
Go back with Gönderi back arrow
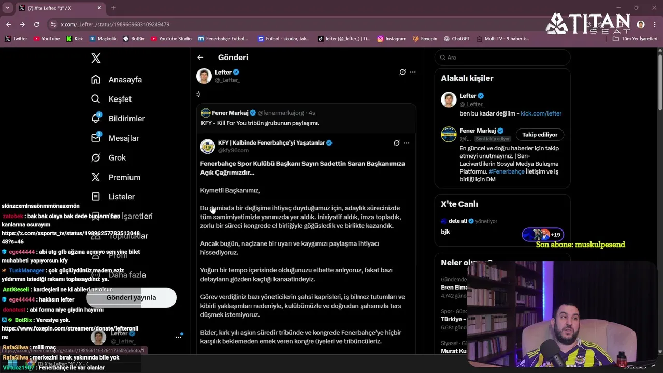pyautogui.click(x=200, y=58)
